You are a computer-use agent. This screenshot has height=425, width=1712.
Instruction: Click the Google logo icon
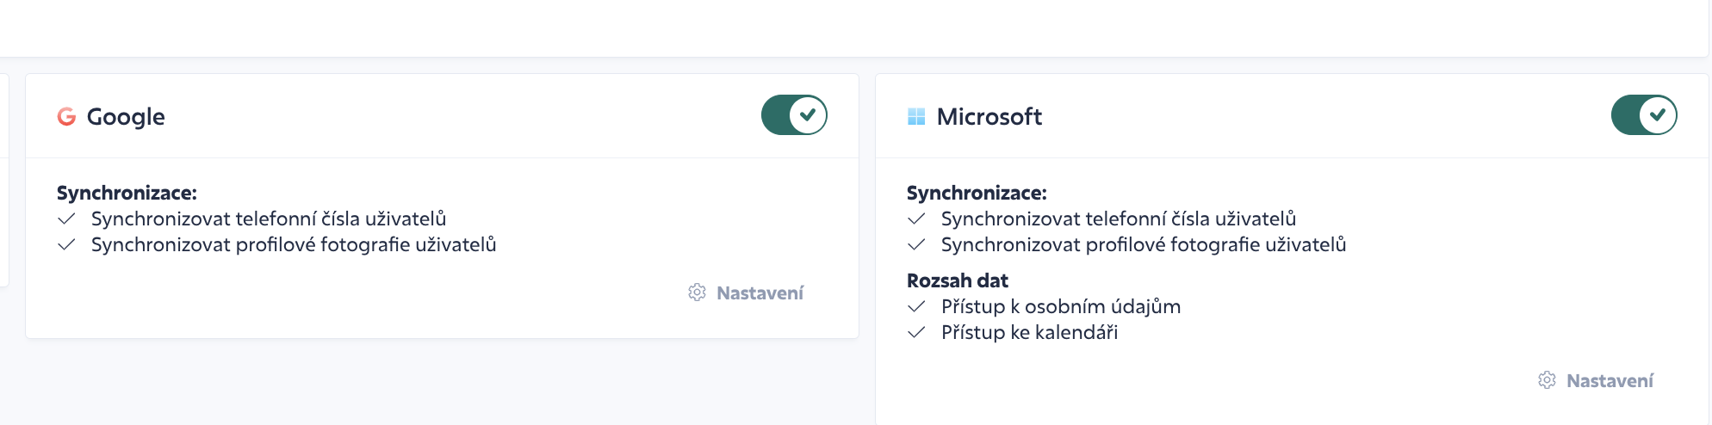[66, 116]
